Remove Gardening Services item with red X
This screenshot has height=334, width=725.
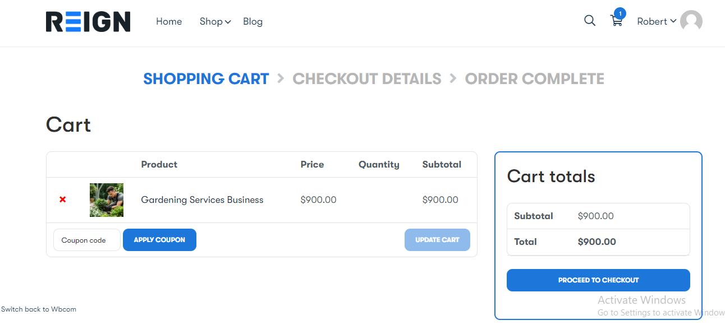click(62, 200)
